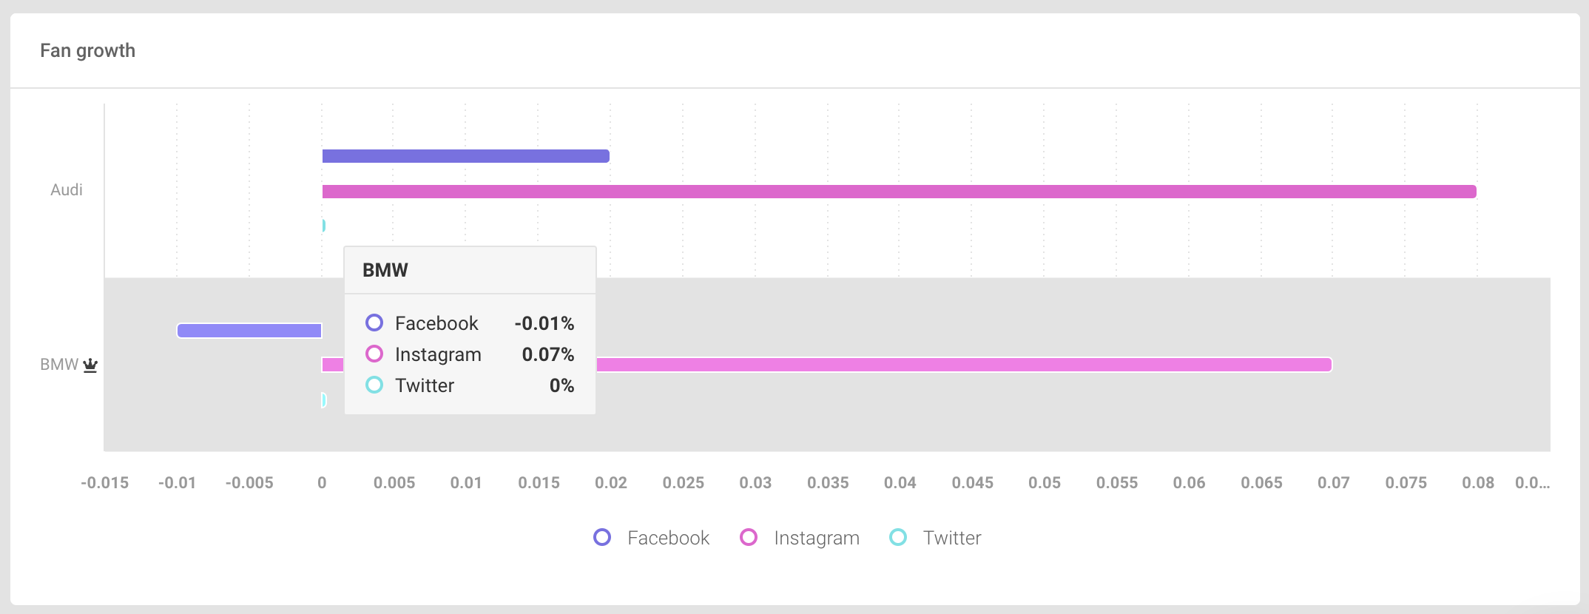Toggle Facebook series visibility via the legend

pos(667,538)
